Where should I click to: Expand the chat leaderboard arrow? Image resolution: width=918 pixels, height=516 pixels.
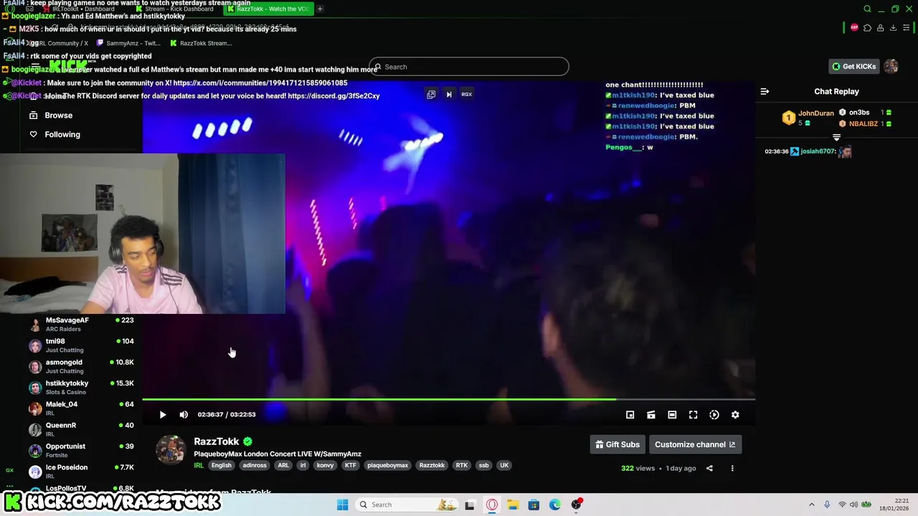pos(836,137)
